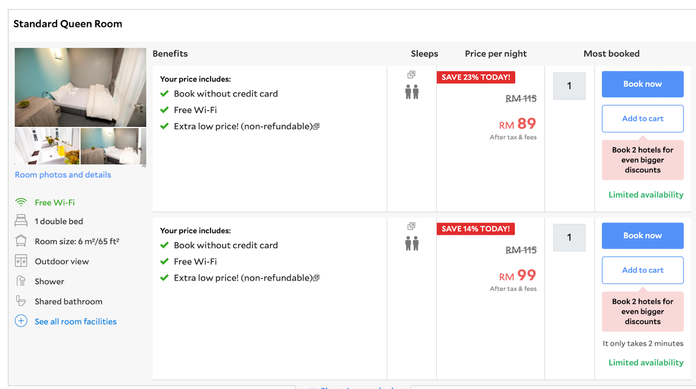The image size is (696, 389).
Task: Open room quantity dropdown for RM 89 offer
Action: 569,86
